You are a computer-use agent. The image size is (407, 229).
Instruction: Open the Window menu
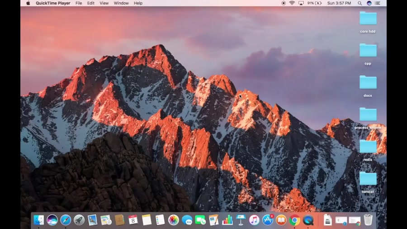[x=121, y=3]
